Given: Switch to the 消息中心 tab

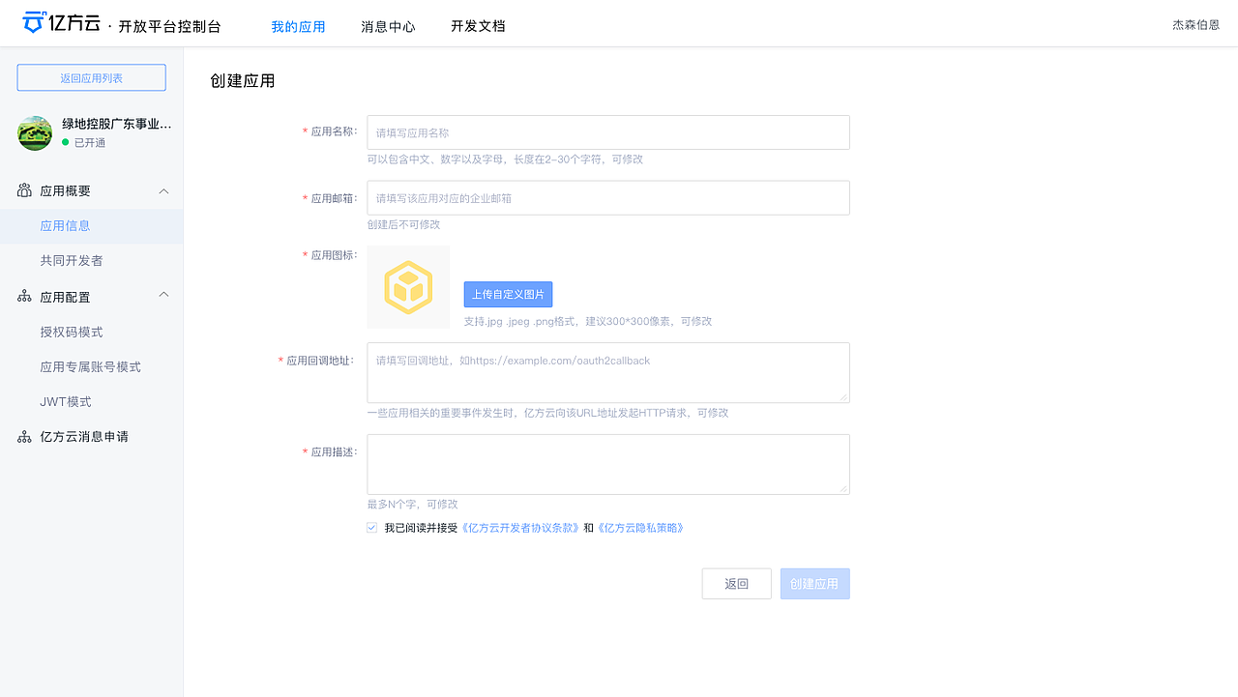Looking at the screenshot, I should (388, 27).
